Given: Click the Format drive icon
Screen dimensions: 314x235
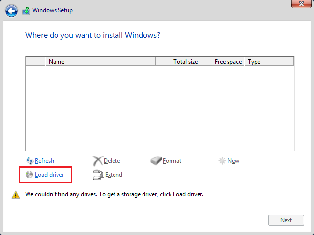Looking at the screenshot, I should tap(156, 161).
